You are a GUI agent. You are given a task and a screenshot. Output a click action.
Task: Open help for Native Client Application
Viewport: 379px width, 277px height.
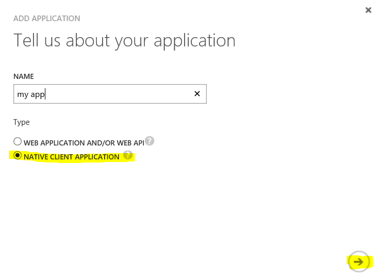128,155
